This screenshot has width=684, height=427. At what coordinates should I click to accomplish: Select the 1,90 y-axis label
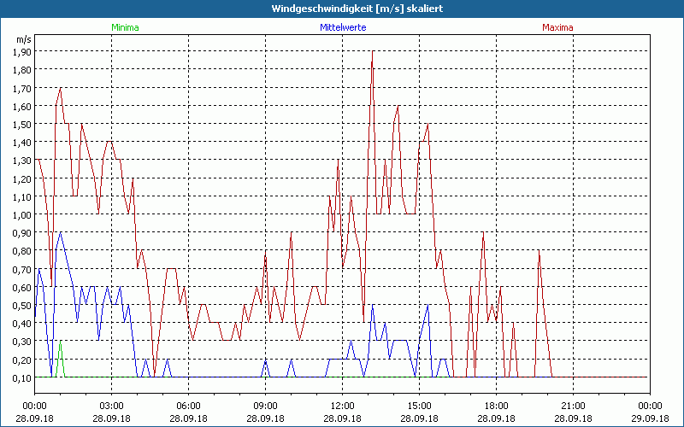[22, 51]
